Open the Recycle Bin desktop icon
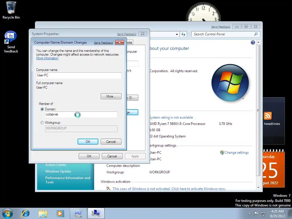Screen dimensions: 292x219 tap(11, 10)
